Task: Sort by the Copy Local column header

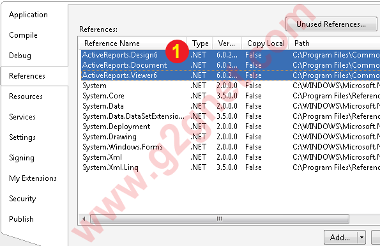Action: [266, 43]
